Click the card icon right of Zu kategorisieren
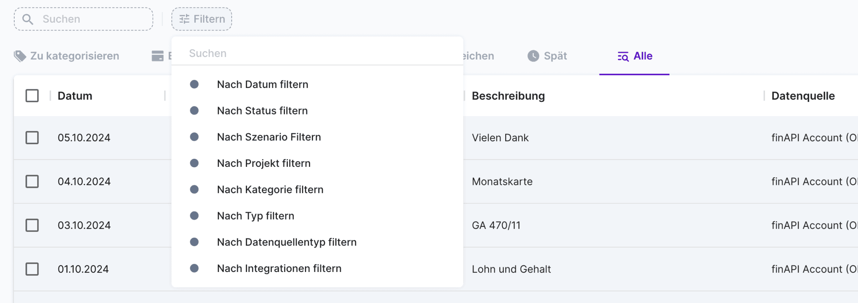Image resolution: width=858 pixels, height=303 pixels. pyautogui.click(x=158, y=56)
